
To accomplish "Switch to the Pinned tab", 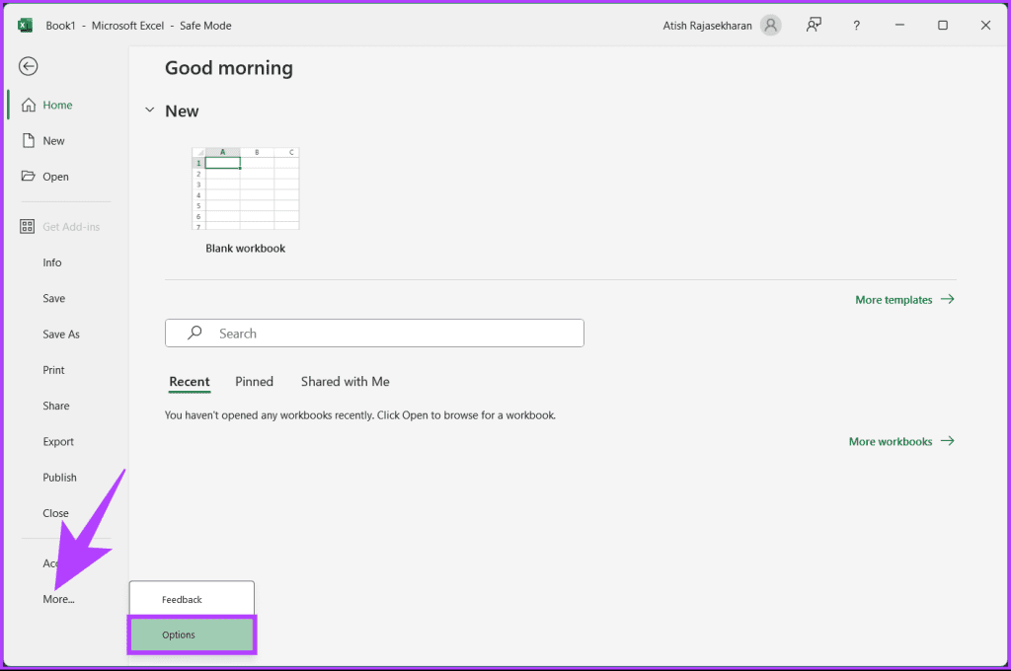I will (x=254, y=382).
